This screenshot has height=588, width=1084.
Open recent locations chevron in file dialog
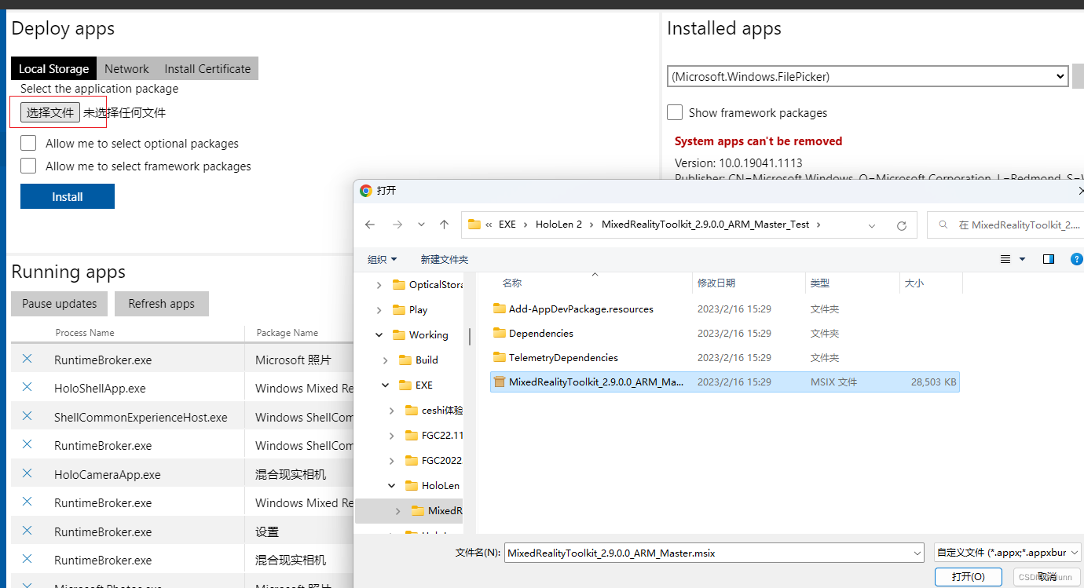point(422,225)
